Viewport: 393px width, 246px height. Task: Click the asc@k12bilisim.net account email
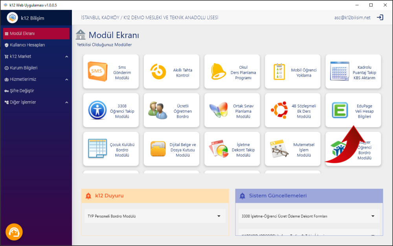(352, 18)
